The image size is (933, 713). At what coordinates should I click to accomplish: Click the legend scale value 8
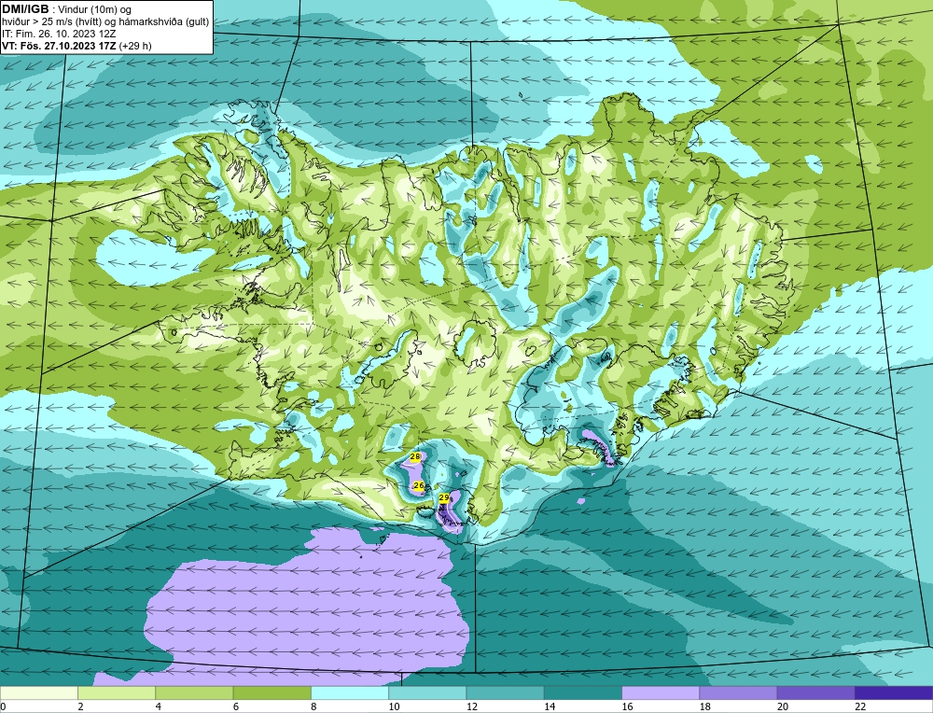pyautogui.click(x=313, y=706)
